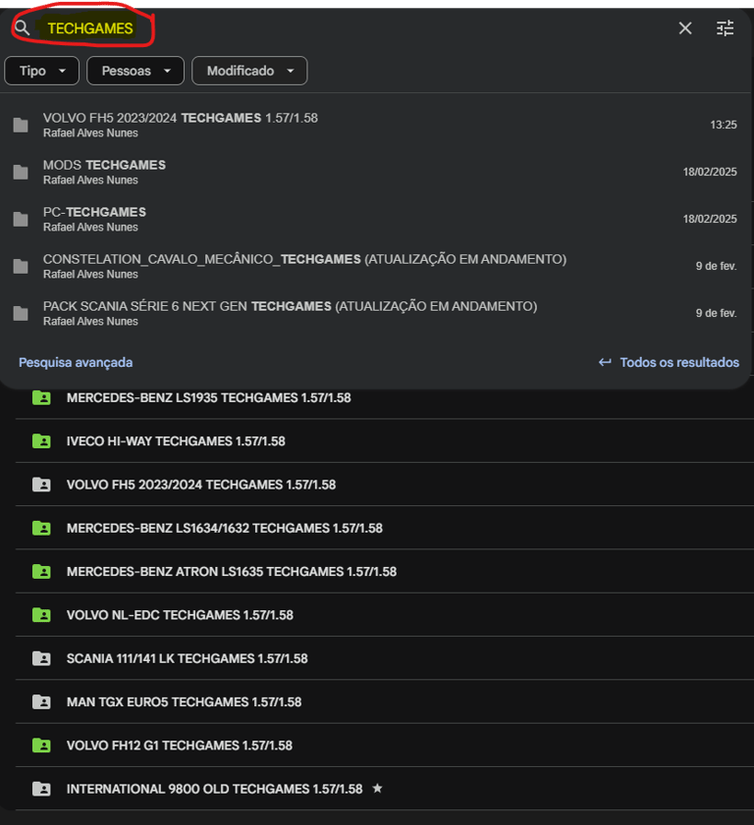The image size is (754, 825).
Task: Click green shared folder icon for MERCEDES-BENZ LS1935
Action: click(41, 397)
